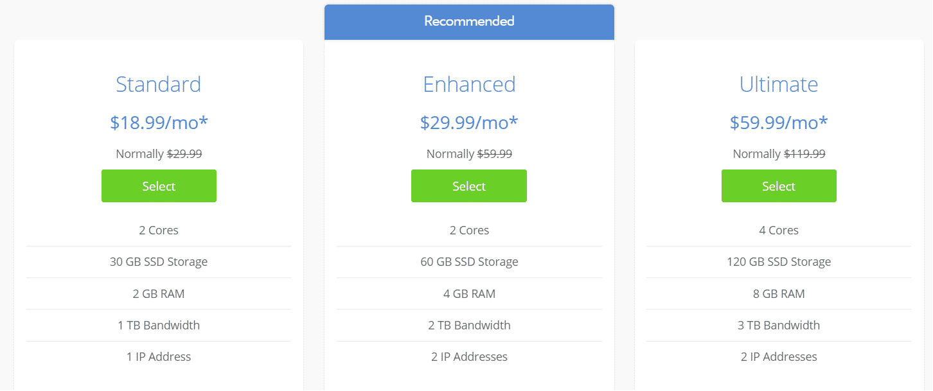Select the Ultimate plan button

tap(779, 186)
